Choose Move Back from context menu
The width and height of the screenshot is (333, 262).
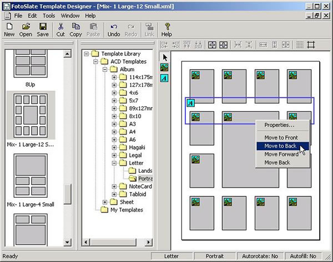(282, 162)
